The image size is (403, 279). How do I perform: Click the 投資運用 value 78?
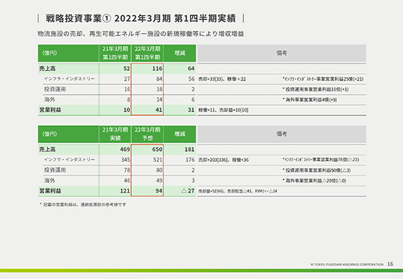(x=127, y=170)
